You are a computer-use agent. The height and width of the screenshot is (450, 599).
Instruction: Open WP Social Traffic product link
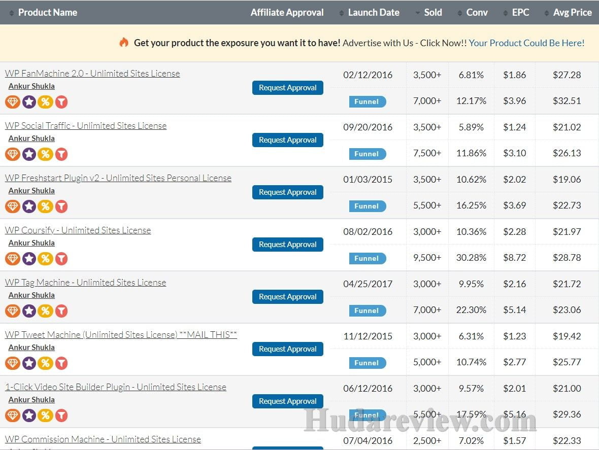(86, 126)
